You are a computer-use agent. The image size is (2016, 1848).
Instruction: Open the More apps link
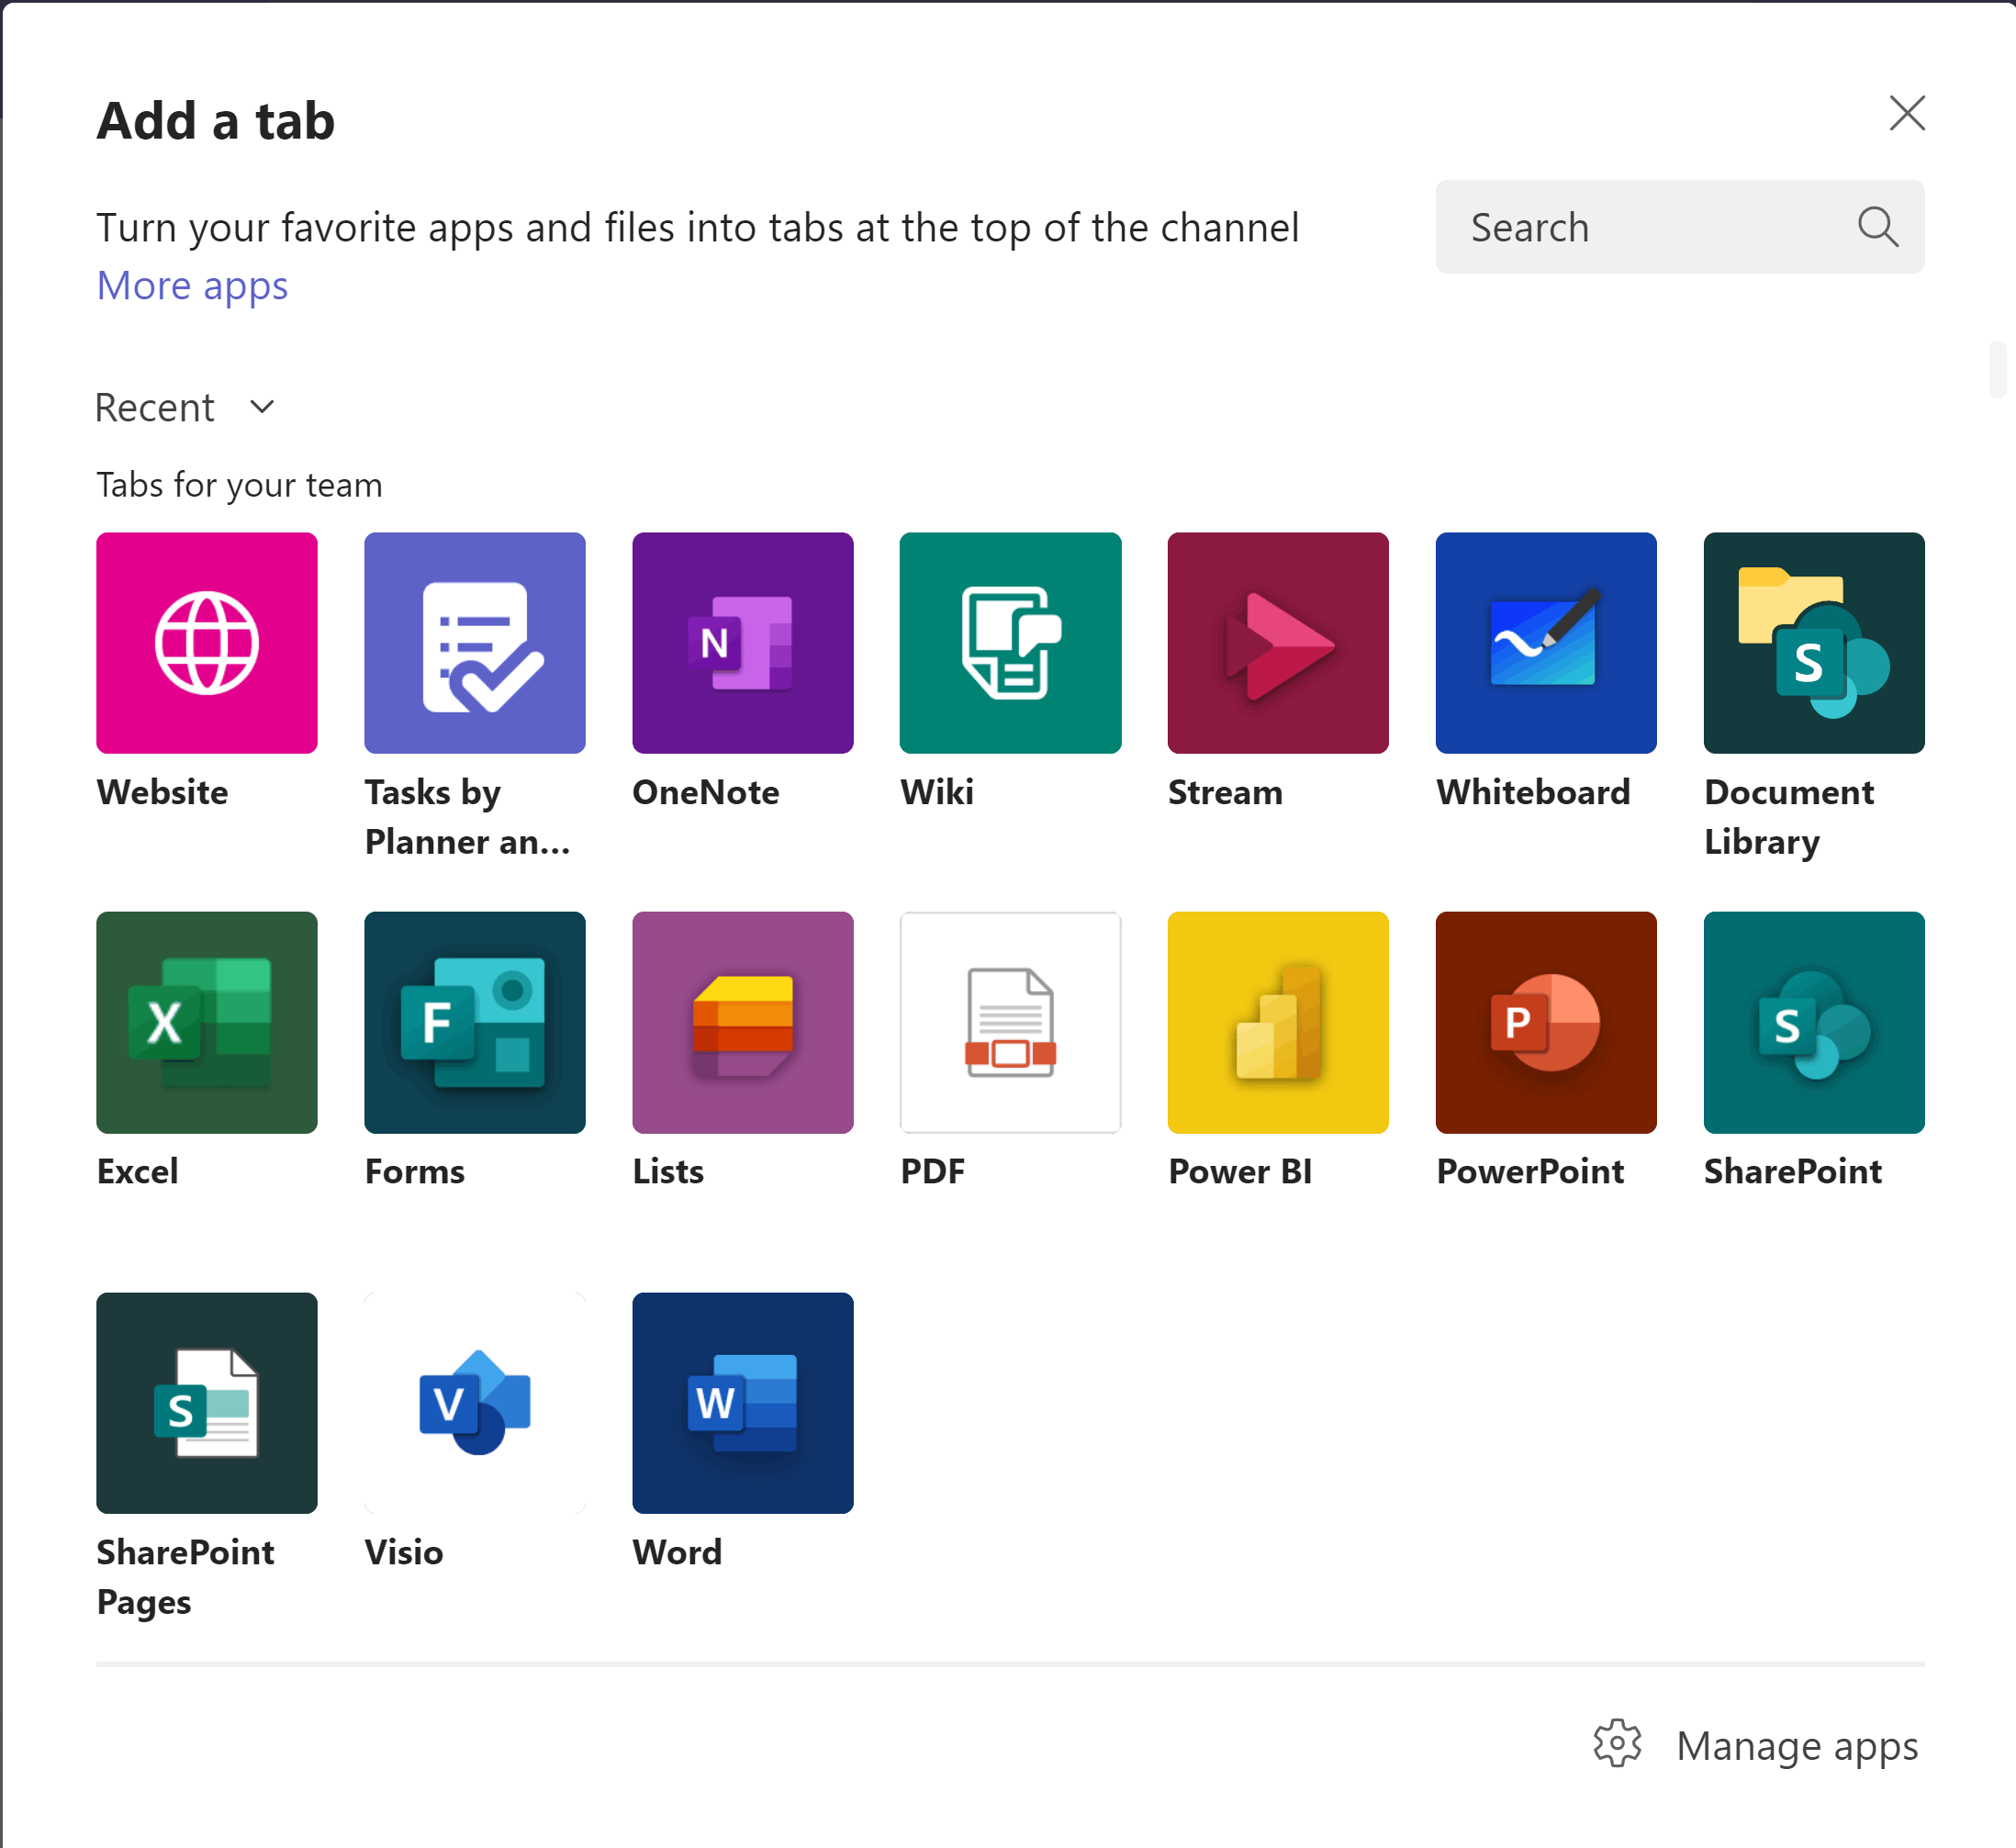[192, 286]
